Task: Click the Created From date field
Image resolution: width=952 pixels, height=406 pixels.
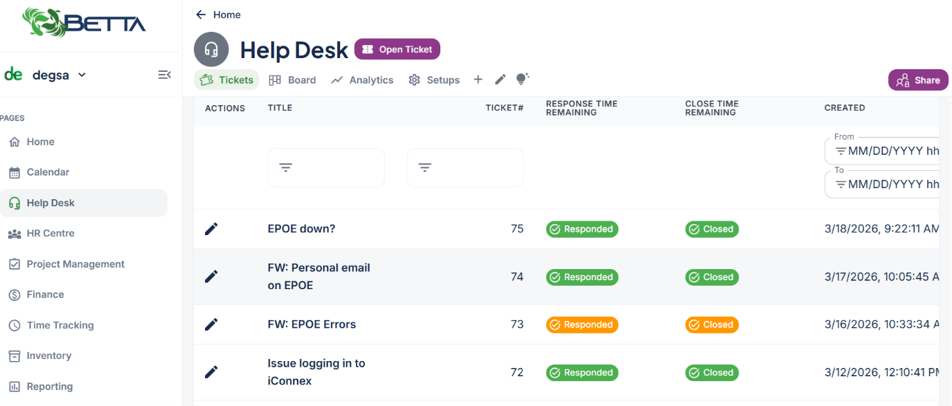Action: [x=882, y=151]
